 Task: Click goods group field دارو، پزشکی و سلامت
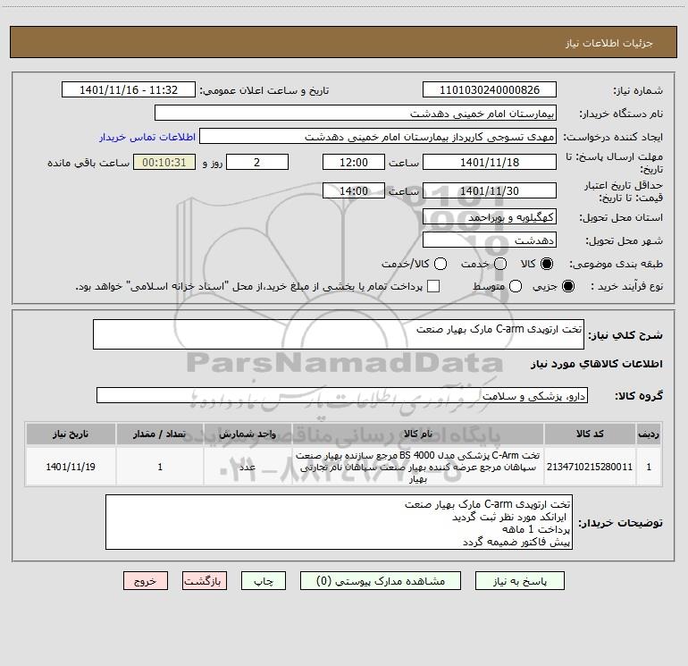[342, 395]
